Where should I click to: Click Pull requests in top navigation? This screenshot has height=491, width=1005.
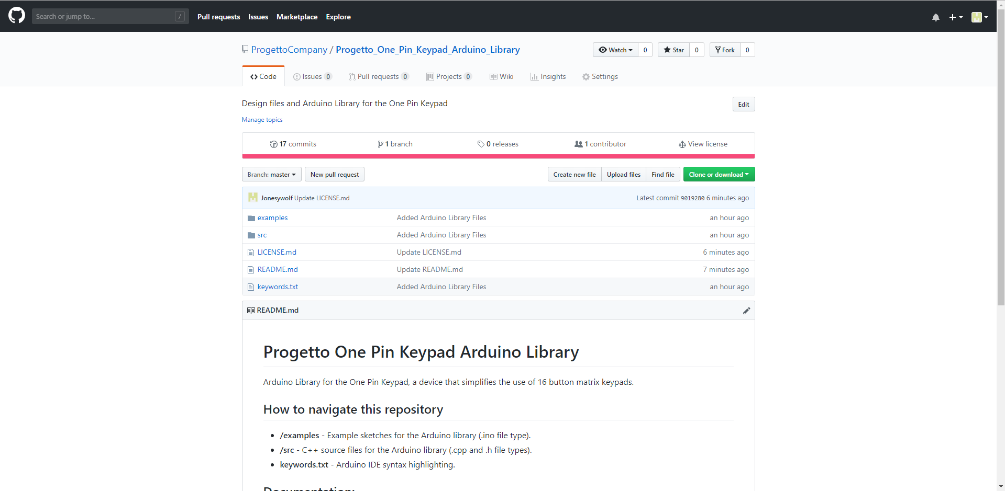(x=218, y=17)
